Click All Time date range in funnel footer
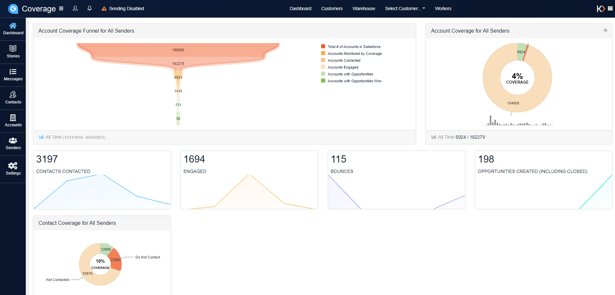Viewport: 615px width, 295px height. point(75,137)
